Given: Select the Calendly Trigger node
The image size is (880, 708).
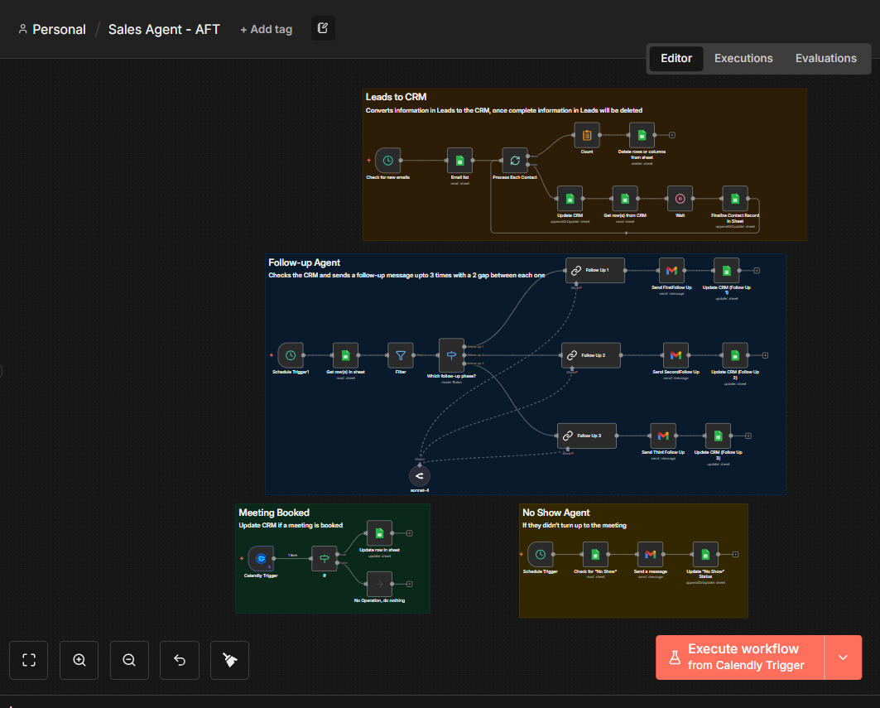Looking at the screenshot, I should [x=260, y=558].
